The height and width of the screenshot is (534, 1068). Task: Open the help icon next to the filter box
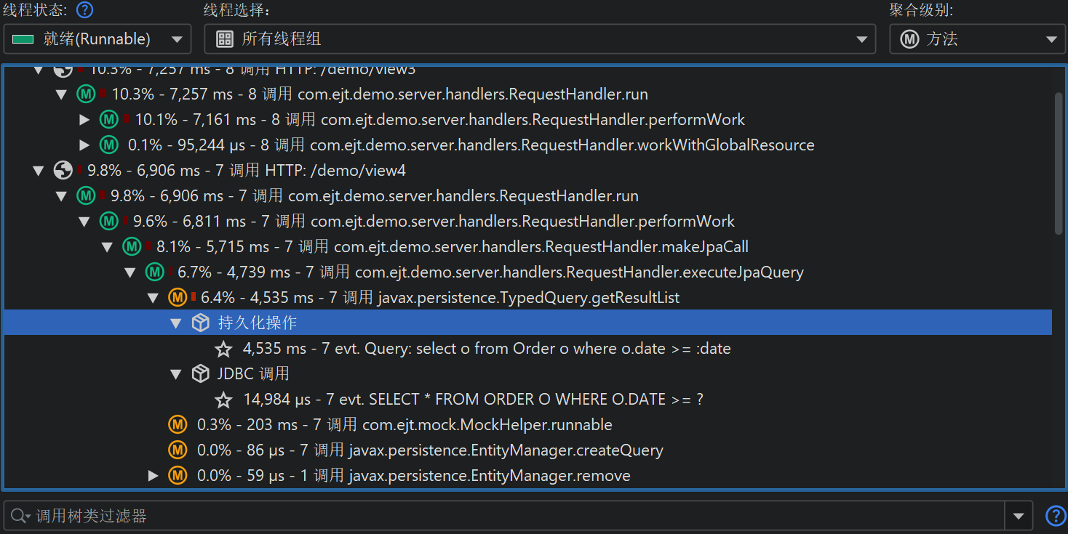tap(1056, 516)
